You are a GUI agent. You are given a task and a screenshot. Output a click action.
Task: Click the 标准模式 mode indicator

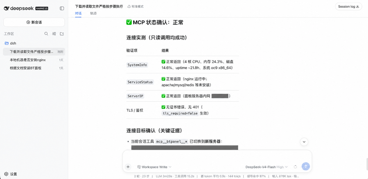pos(135,7)
